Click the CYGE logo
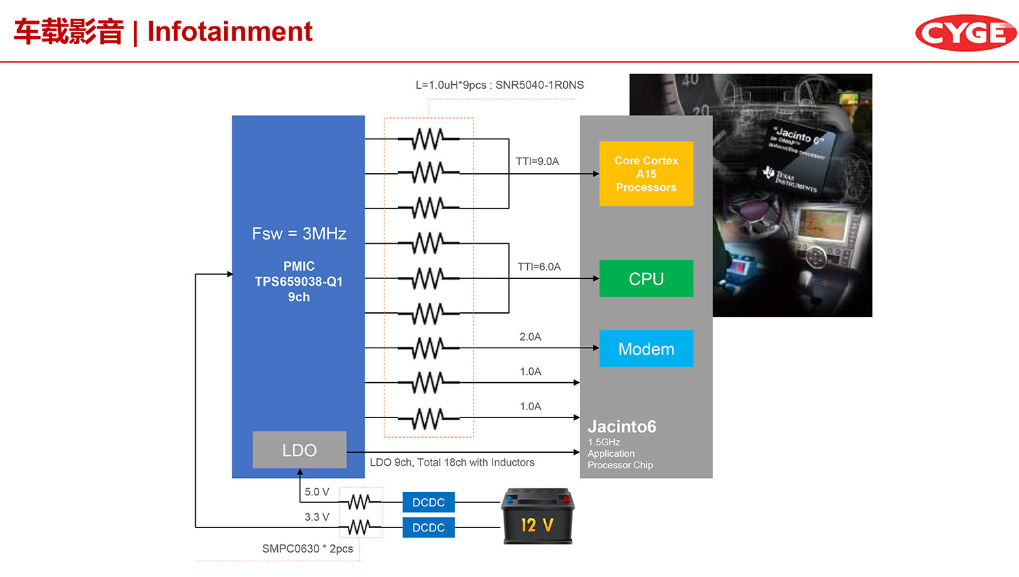 pyautogui.click(x=965, y=33)
